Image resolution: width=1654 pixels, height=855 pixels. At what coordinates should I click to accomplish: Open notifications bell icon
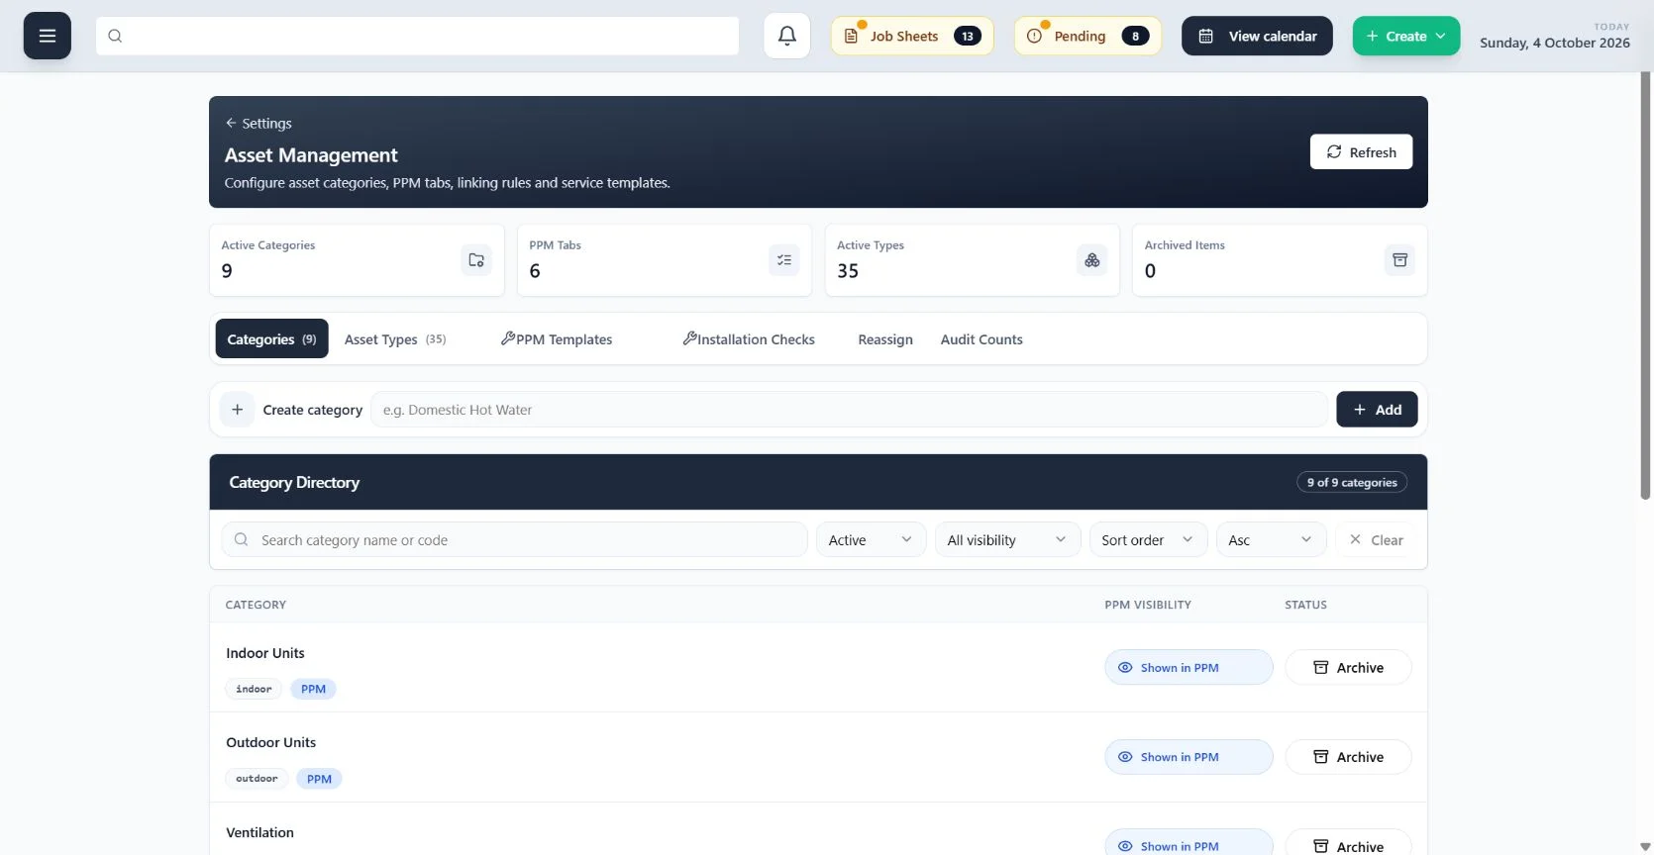[787, 36]
